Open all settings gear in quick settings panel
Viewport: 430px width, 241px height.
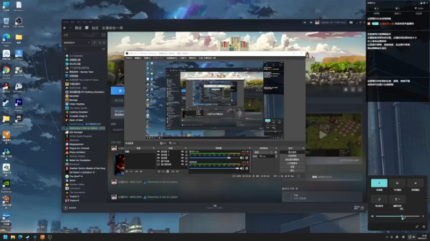[424, 227]
